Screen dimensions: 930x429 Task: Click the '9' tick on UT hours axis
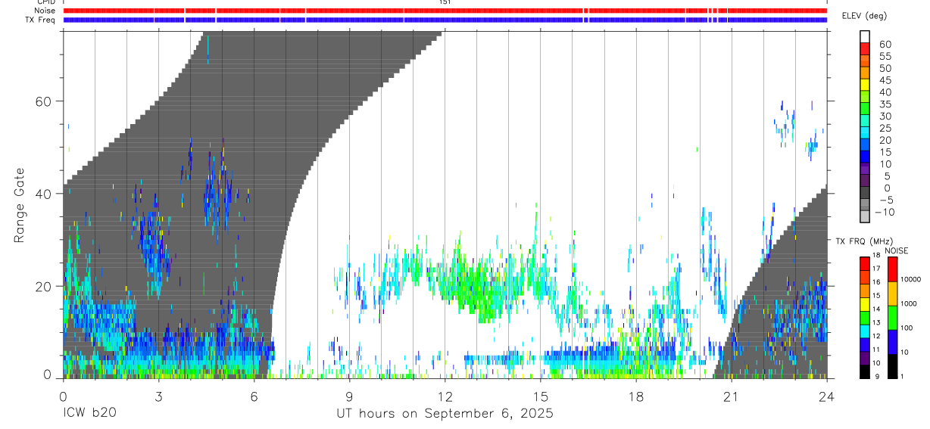[349, 396]
